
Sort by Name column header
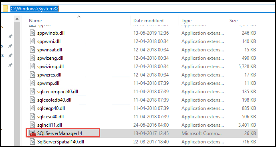click(35, 21)
